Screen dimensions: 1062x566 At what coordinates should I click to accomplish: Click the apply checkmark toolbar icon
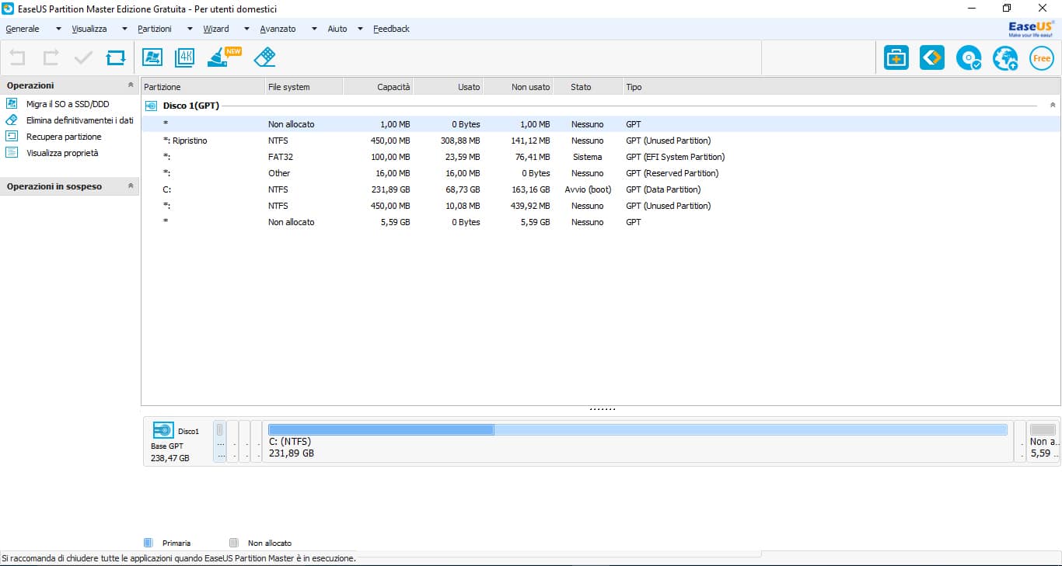84,57
